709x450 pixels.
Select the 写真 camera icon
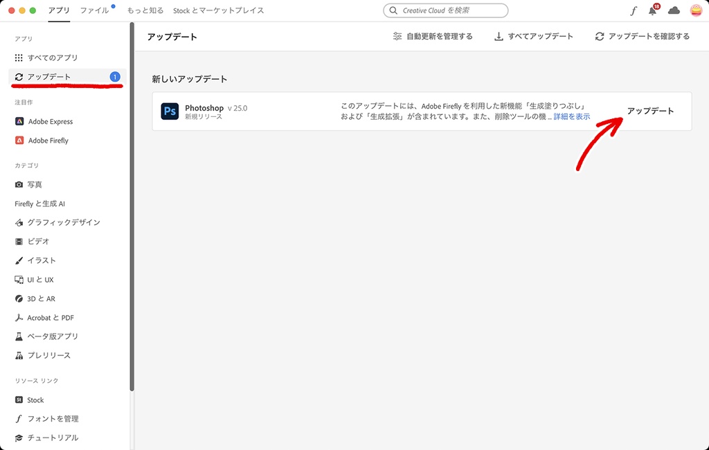tap(19, 185)
